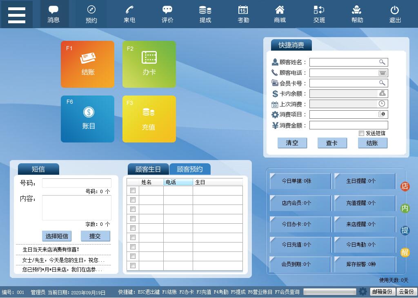418x298 pixels.
Task: Start the 交班 shift handover
Action: (x=319, y=14)
